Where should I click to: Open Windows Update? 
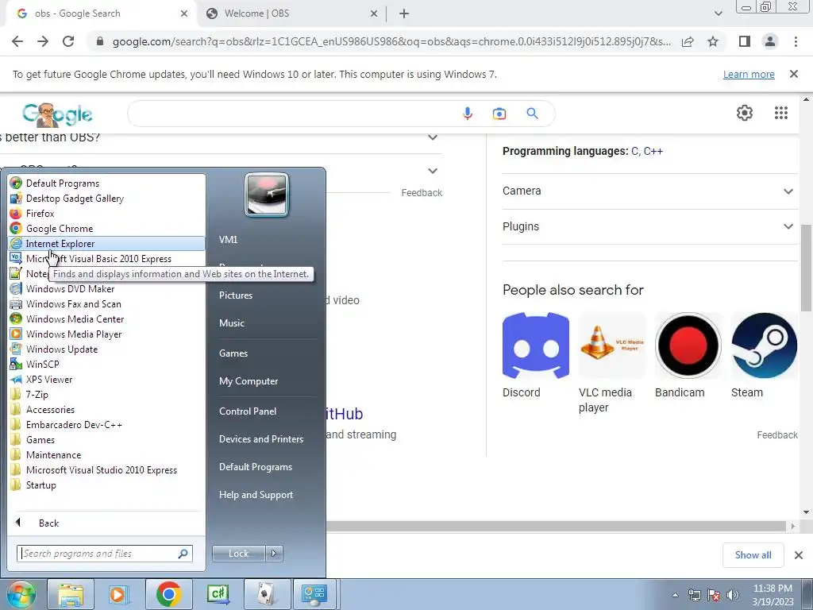[x=106, y=349]
